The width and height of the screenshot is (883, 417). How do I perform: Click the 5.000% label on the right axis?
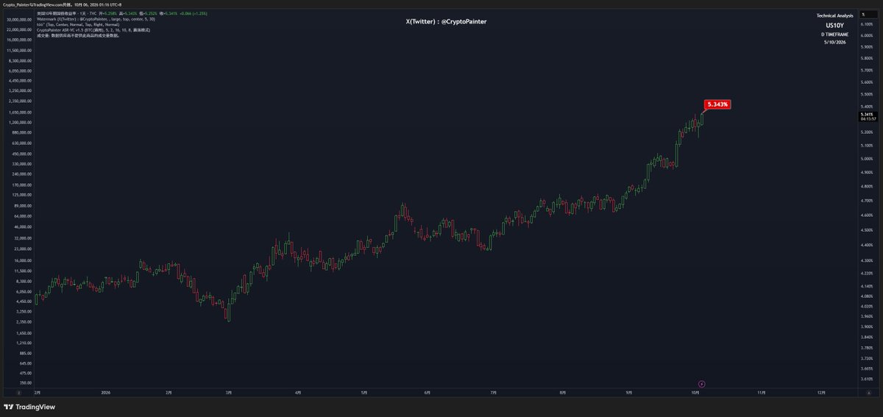click(x=866, y=158)
